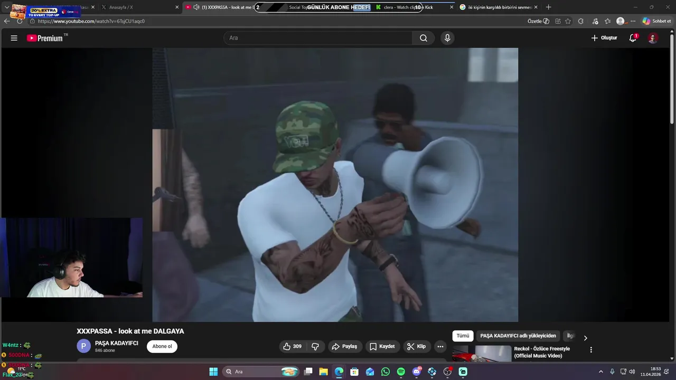Click the Özetle summarize button
Image resolution: width=676 pixels, height=380 pixels.
tap(538, 21)
